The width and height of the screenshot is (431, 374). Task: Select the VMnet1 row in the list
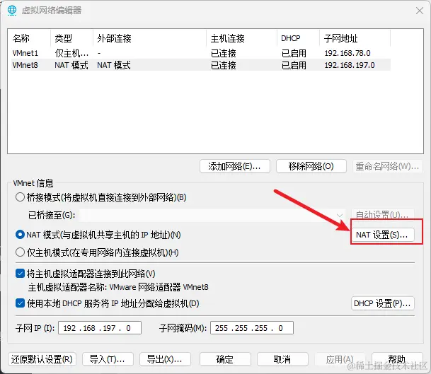[x=201, y=53]
